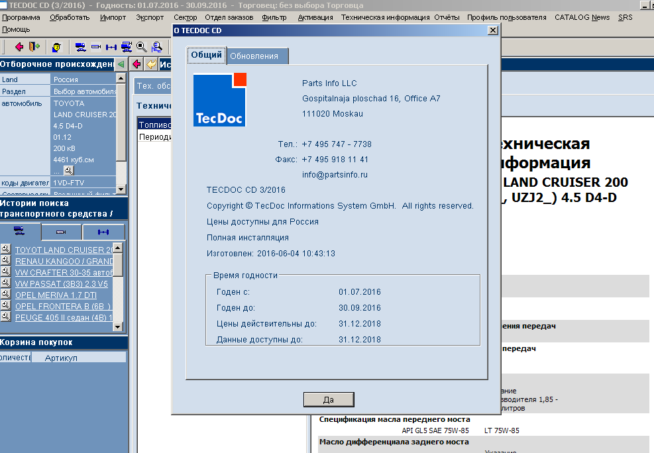Open RENAU KANGOO / GRAND history link

[64, 262]
